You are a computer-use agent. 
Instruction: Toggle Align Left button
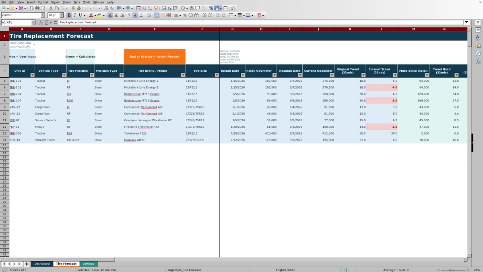point(110,15)
